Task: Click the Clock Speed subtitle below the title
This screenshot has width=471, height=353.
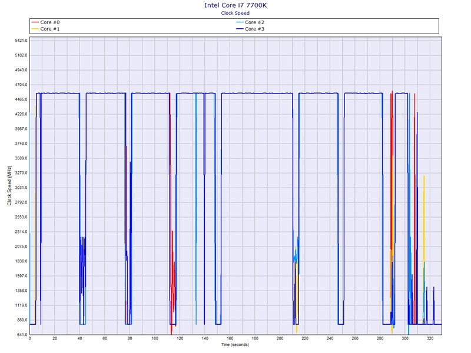Action: point(235,13)
